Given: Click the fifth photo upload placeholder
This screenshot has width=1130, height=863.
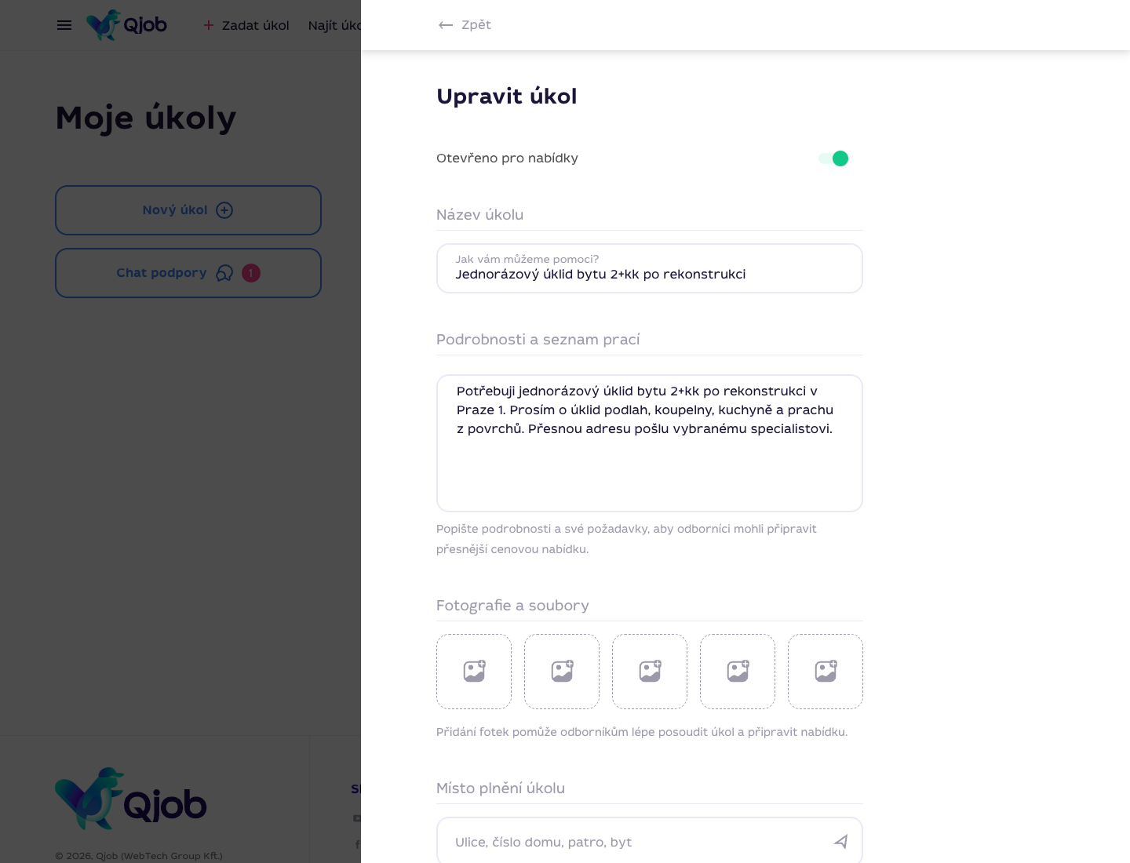Looking at the screenshot, I should click(x=826, y=672).
